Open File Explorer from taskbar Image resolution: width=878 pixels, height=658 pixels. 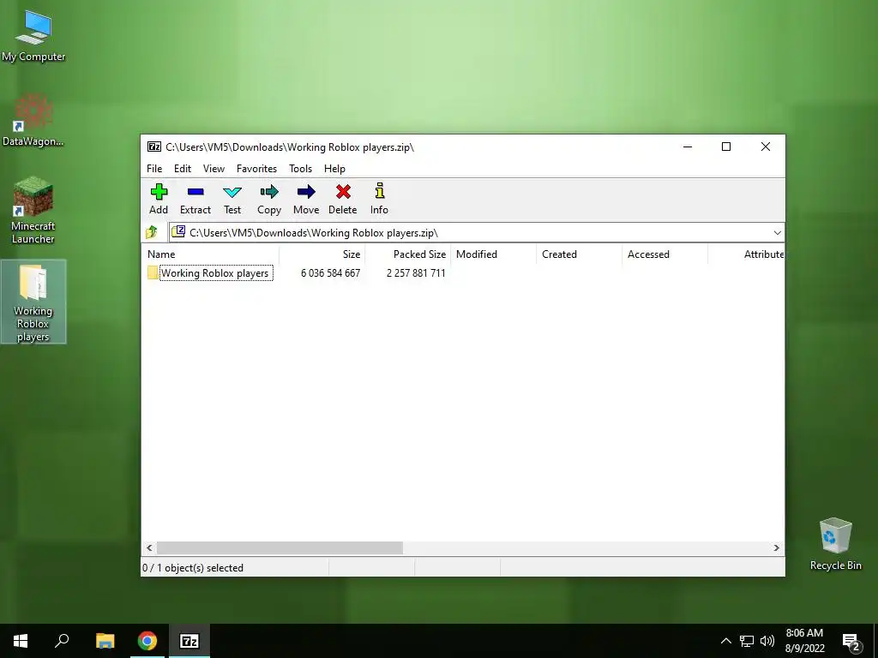(x=105, y=641)
